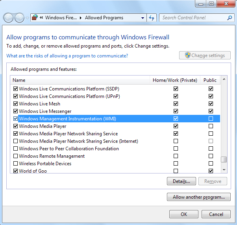
Task: Toggle Windows Media Player Network Sharing Service Home/Work
Action: click(176, 133)
